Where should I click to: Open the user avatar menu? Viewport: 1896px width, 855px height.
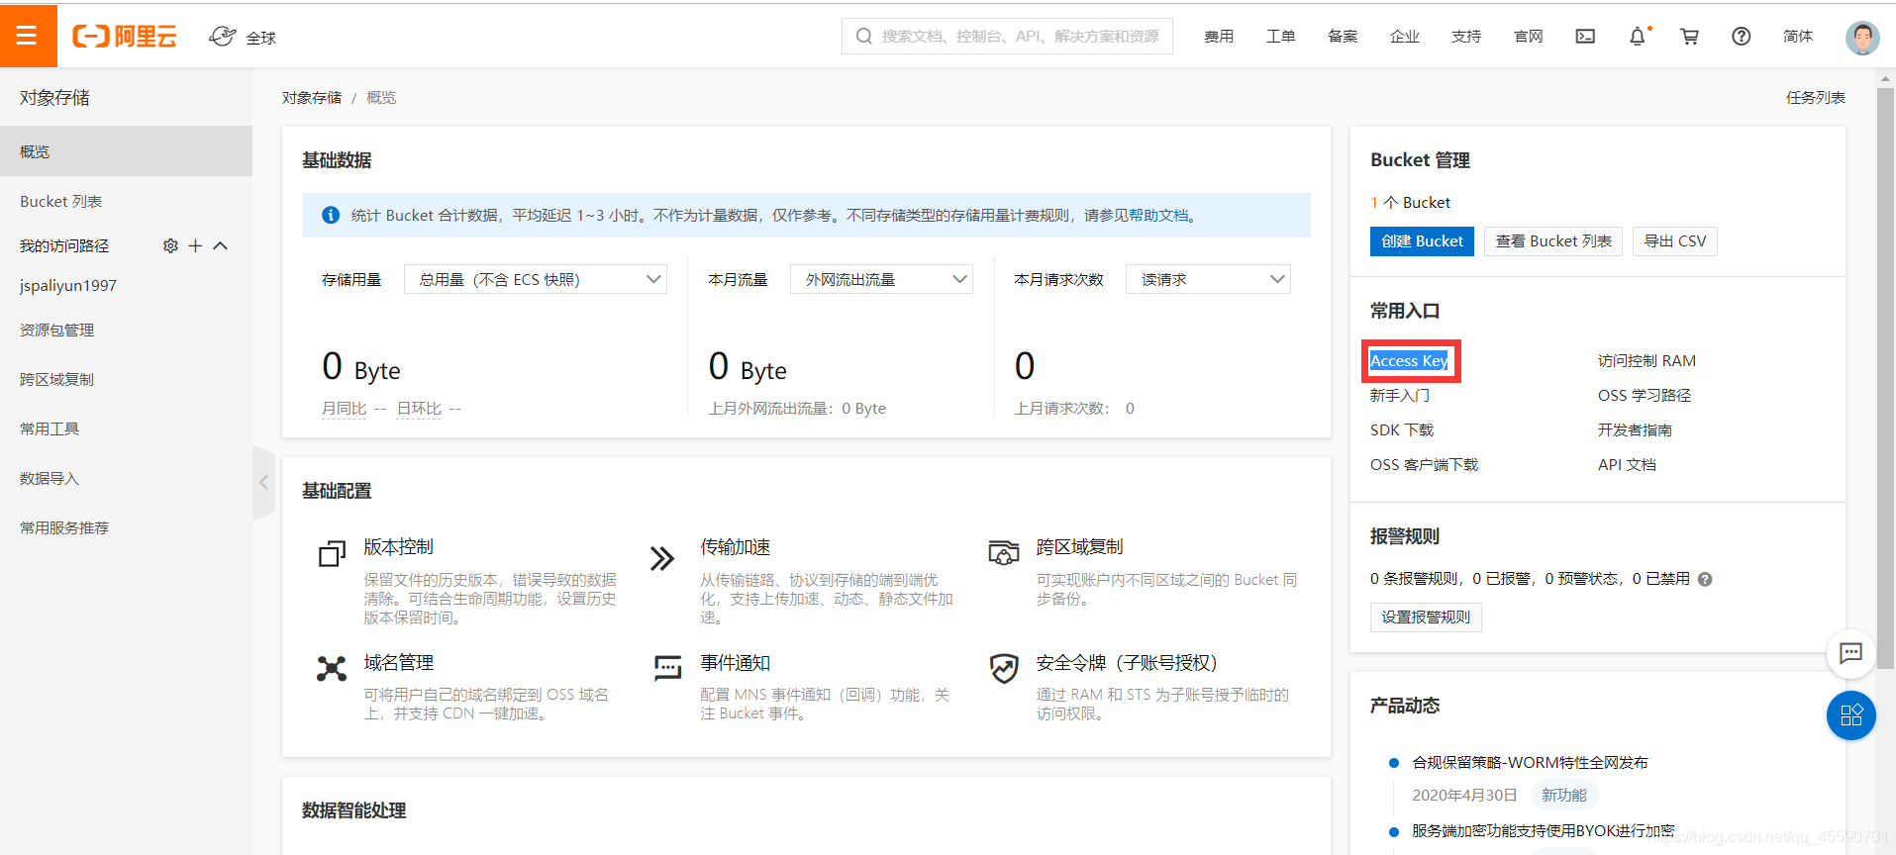click(1862, 38)
